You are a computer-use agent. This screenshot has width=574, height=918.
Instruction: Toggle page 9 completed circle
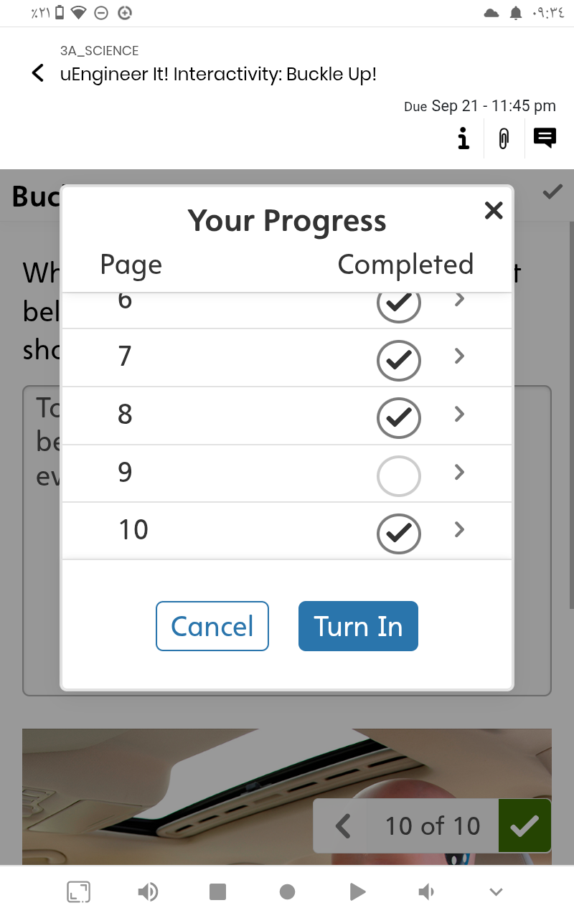(398, 475)
